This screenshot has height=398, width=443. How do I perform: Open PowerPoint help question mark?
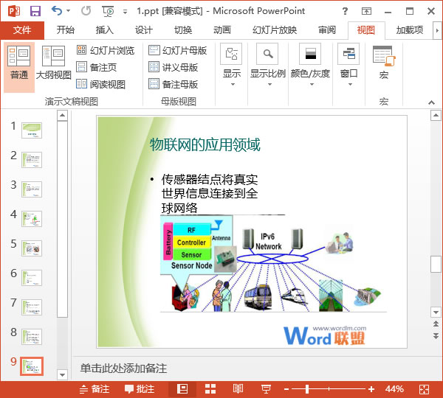coord(345,11)
